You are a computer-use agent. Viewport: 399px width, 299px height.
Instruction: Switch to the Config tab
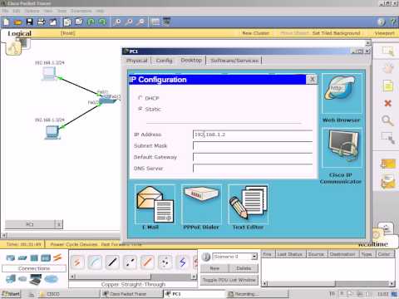[x=164, y=61]
